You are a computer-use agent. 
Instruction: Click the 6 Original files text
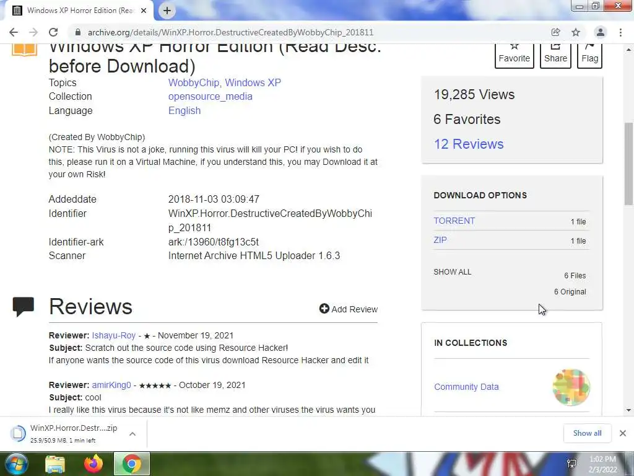570,292
